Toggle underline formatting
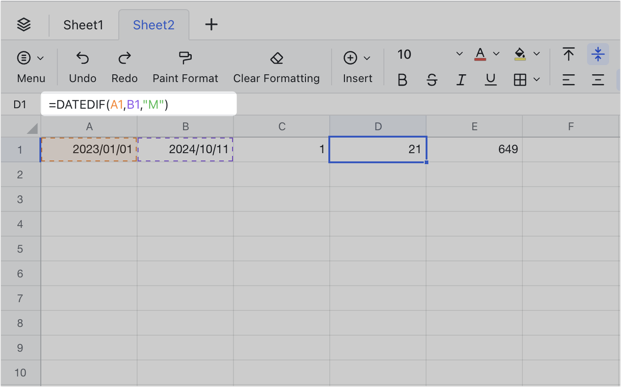 (x=491, y=80)
